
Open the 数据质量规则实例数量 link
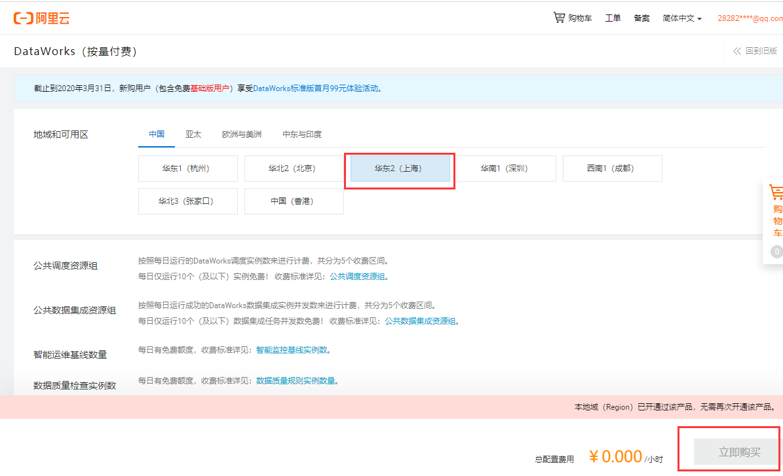[x=296, y=381]
